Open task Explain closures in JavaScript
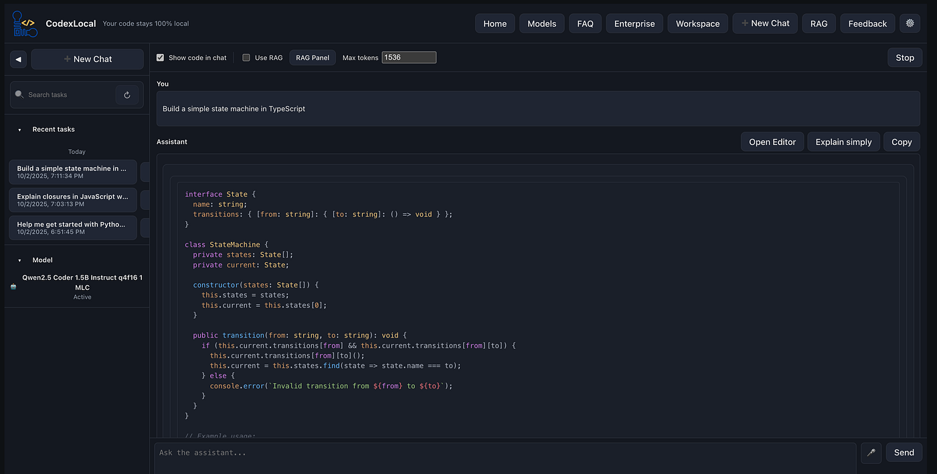 point(73,200)
